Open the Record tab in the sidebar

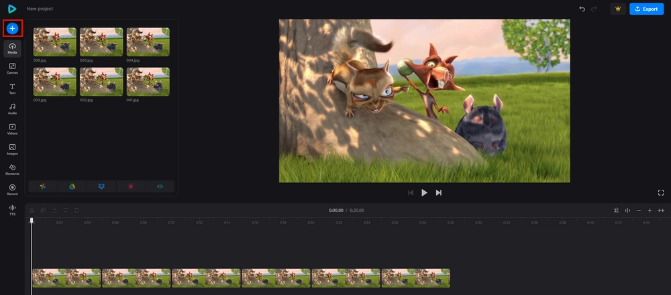[12, 190]
